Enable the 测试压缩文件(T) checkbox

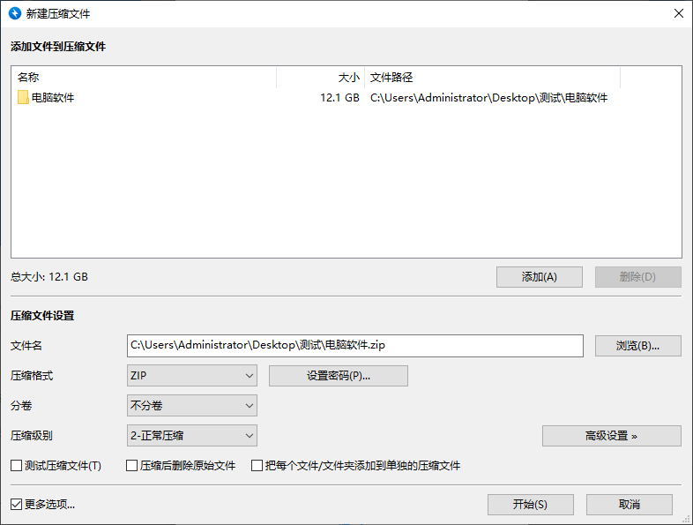[x=17, y=465]
